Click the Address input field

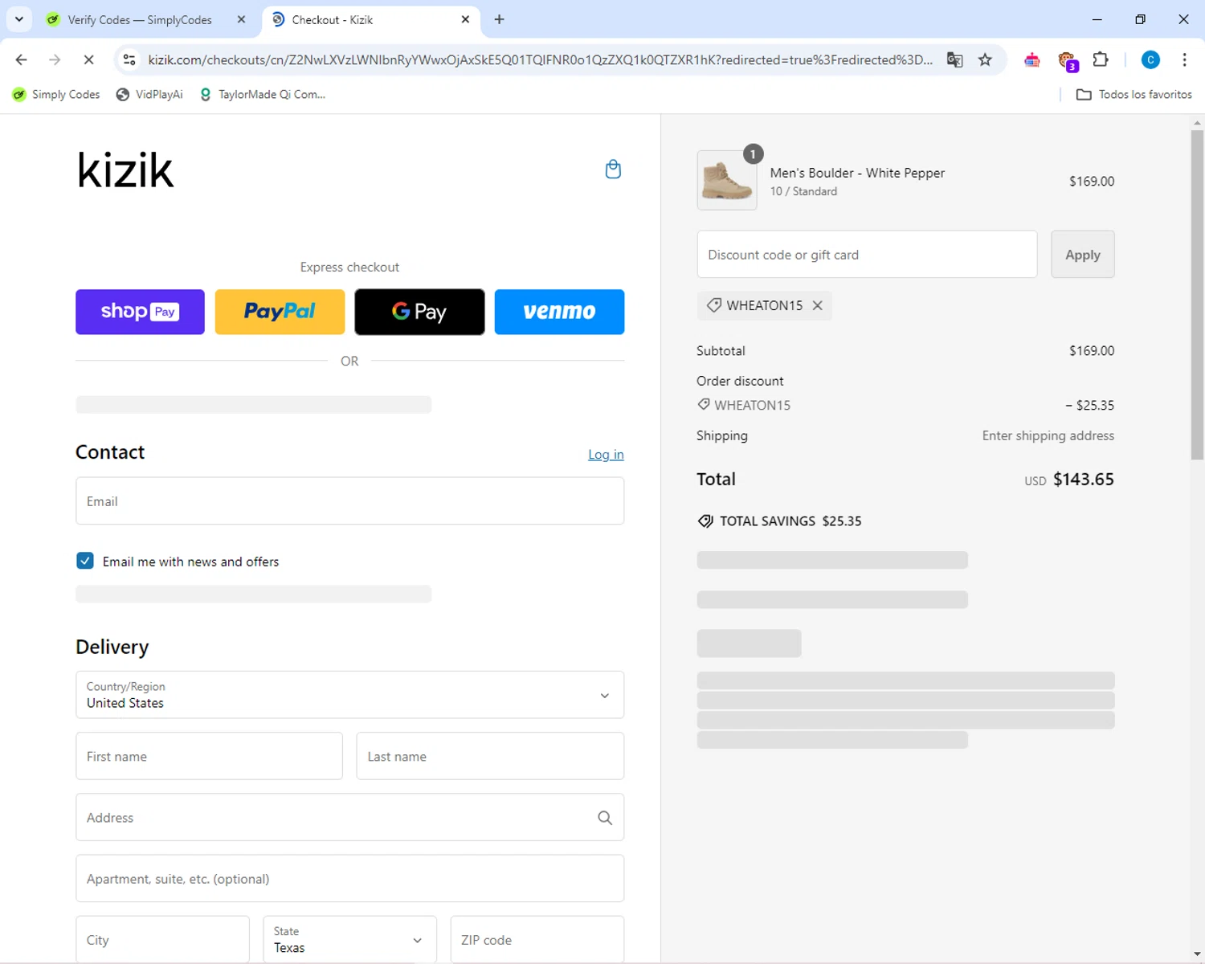(349, 817)
